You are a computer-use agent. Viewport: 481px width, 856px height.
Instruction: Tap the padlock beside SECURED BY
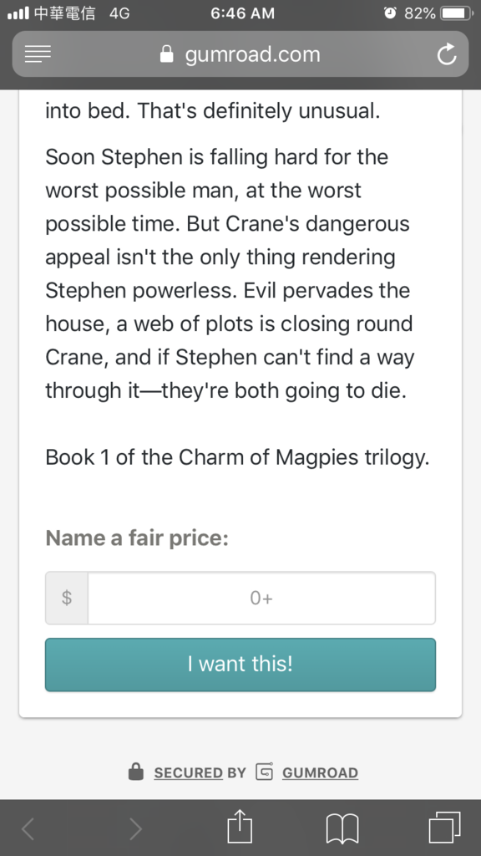136,772
